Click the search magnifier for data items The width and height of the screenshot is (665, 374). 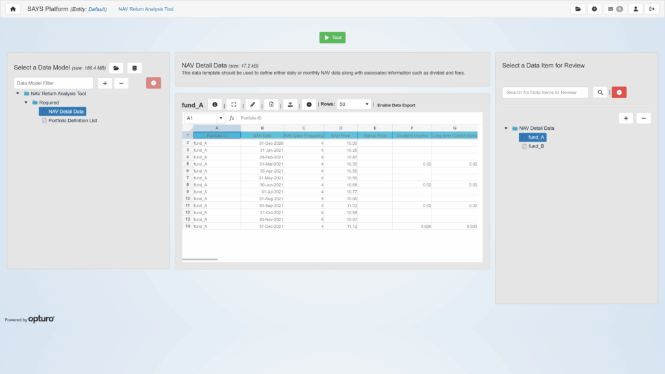pyautogui.click(x=600, y=93)
